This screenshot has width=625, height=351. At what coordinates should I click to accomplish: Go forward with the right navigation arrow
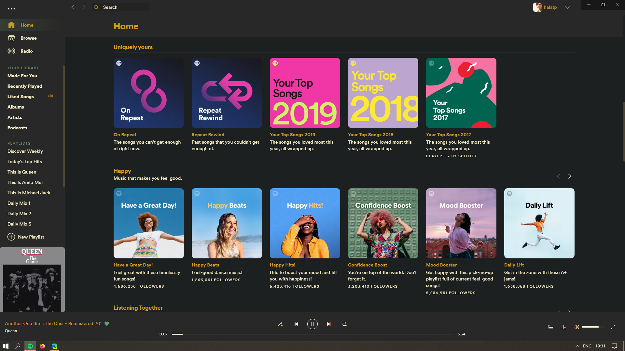pyautogui.click(x=84, y=7)
